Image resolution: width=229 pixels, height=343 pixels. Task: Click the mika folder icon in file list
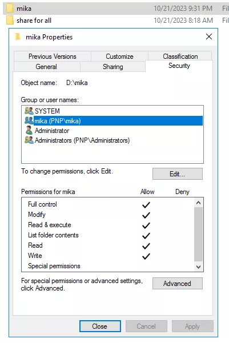(10, 9)
